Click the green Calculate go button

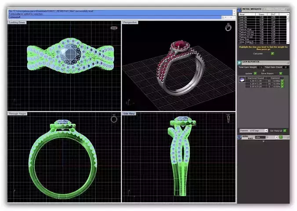(272, 54)
